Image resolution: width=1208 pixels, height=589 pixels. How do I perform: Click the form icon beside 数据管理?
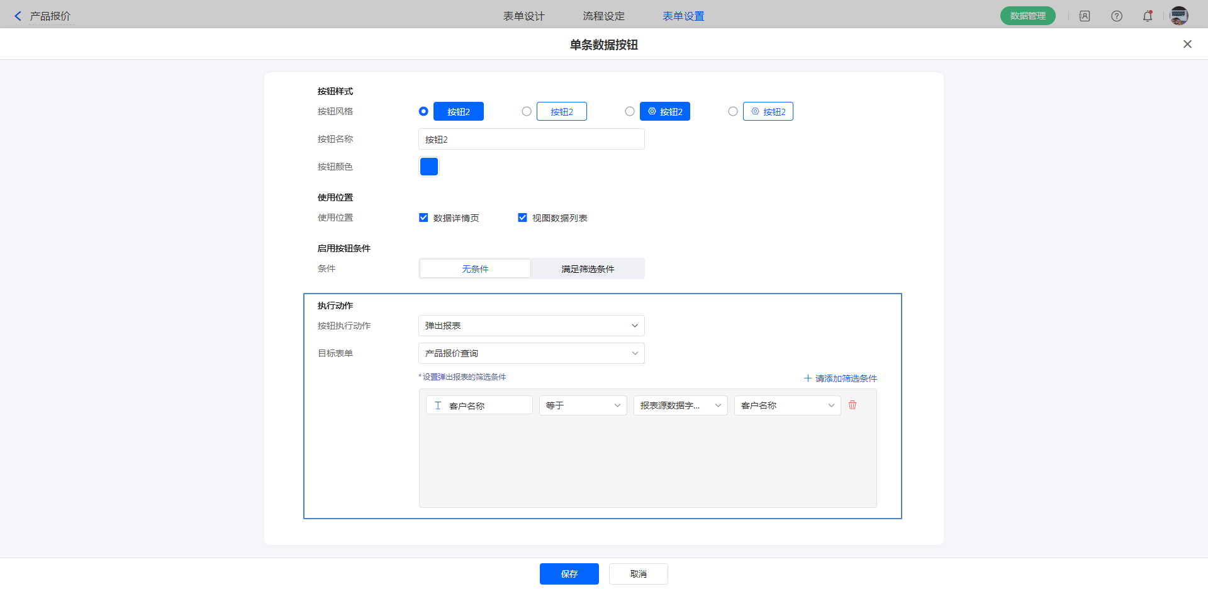tap(1085, 16)
